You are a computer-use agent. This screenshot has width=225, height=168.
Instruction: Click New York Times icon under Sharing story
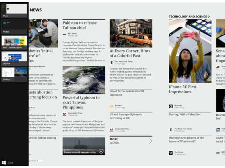click(x=171, y=130)
